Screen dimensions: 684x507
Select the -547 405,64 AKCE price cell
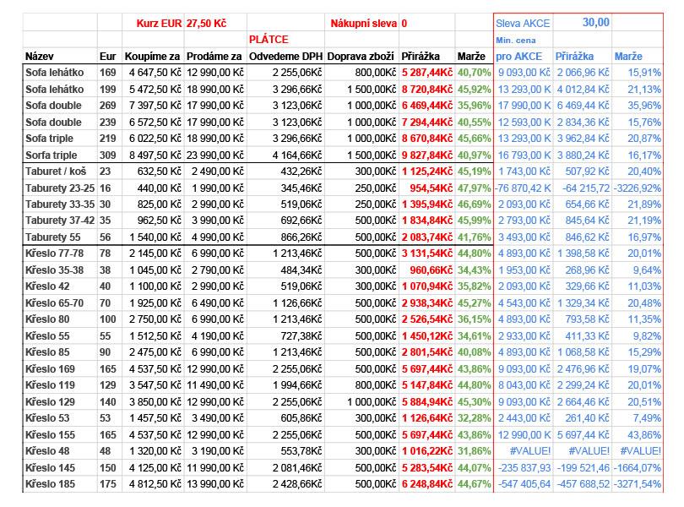coord(524,484)
